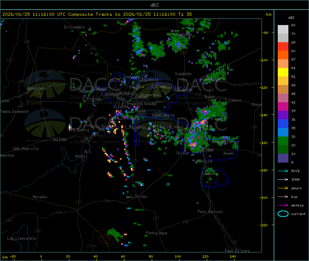
Task: Select the magenta 39-42 dBZ color swatch
Action: [x=283, y=106]
